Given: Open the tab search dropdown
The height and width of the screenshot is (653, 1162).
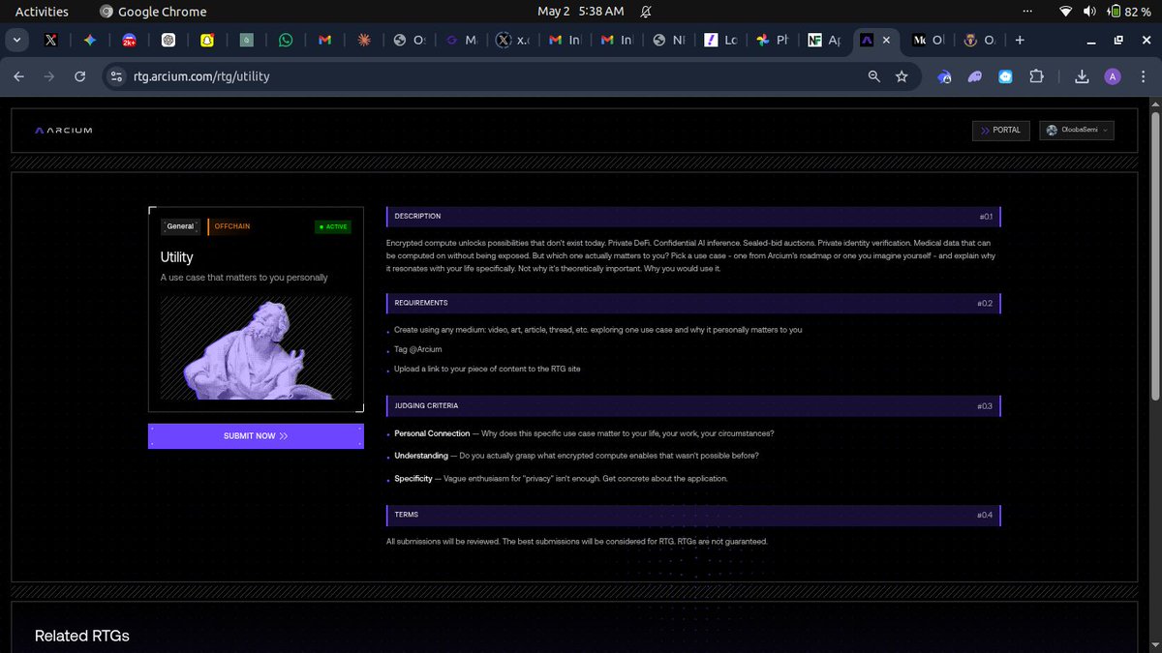Looking at the screenshot, I should click(17, 41).
